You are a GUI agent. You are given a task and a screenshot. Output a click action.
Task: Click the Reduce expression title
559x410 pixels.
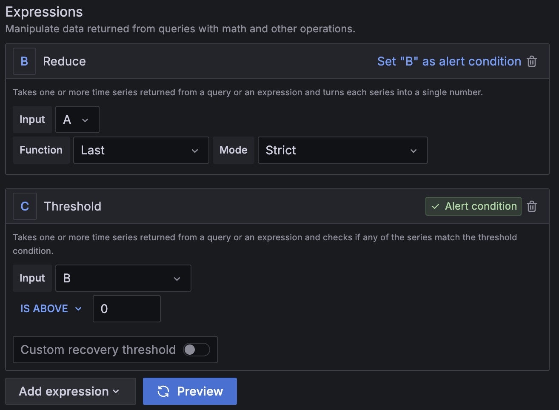[x=64, y=62]
